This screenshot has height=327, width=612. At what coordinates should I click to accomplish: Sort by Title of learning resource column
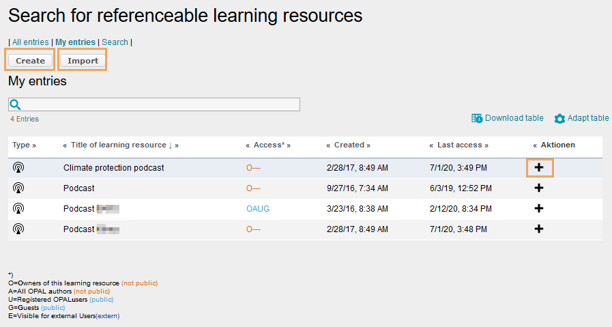pyautogui.click(x=119, y=145)
